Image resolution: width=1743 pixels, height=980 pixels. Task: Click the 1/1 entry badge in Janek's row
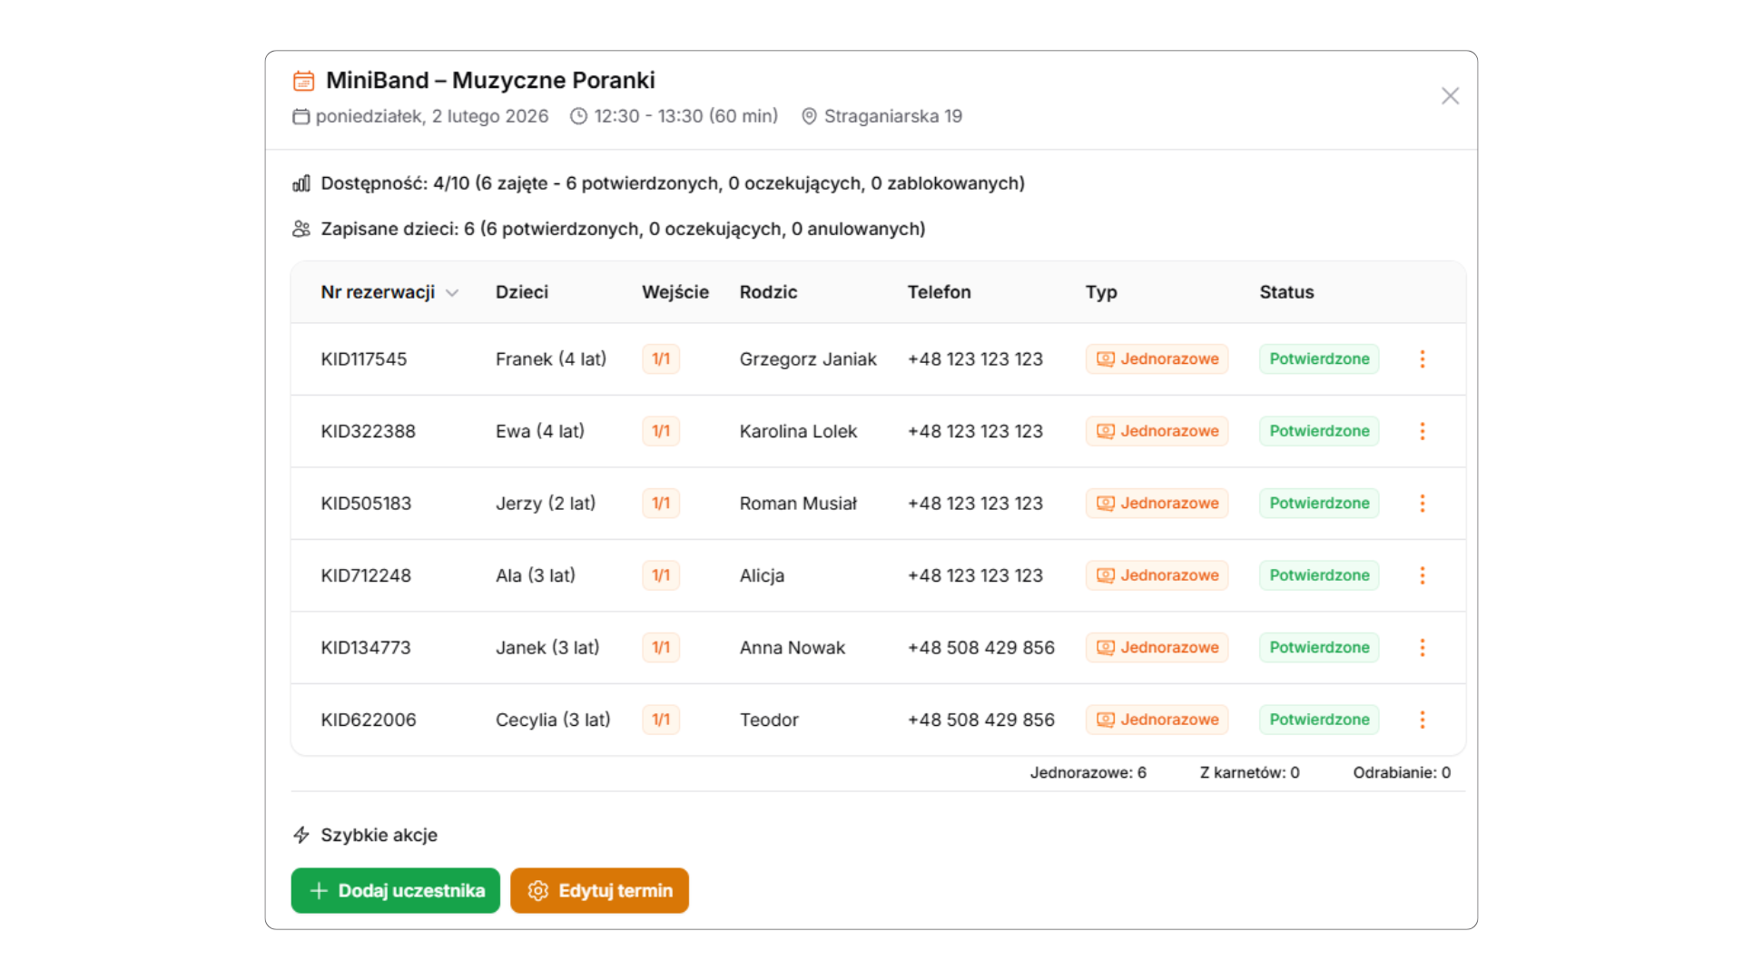coord(661,647)
